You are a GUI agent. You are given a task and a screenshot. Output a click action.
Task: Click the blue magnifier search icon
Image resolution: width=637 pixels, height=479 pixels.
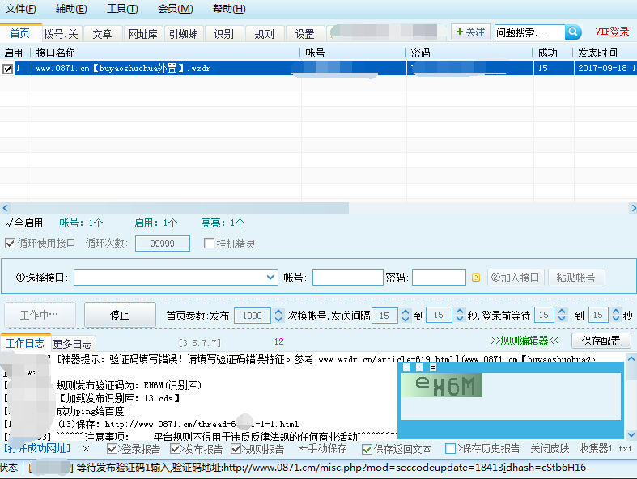tap(573, 32)
